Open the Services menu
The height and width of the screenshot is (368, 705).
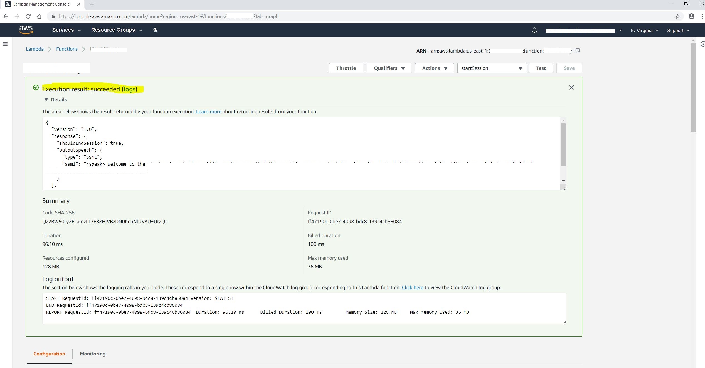point(66,30)
